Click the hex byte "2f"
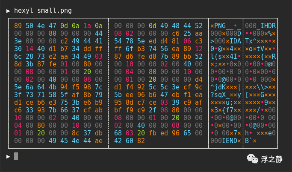Image resolution: width=292 pixels, height=172 pixels. (x=153, y=110)
